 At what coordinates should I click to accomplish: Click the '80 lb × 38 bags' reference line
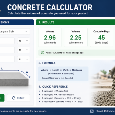pos(62,98)
